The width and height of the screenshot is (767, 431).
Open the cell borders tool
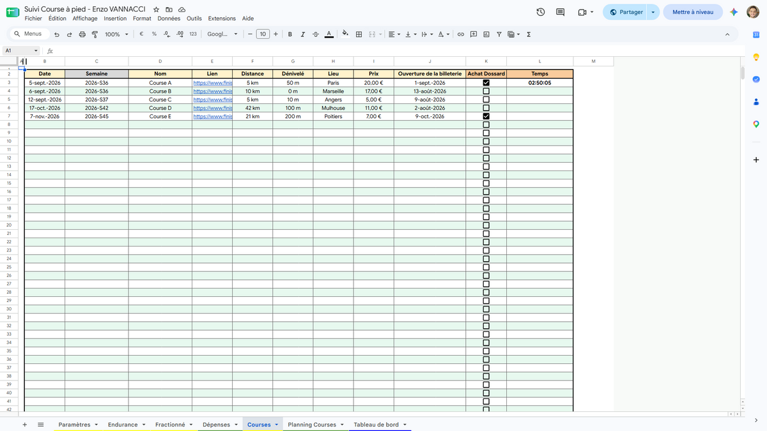pos(359,34)
